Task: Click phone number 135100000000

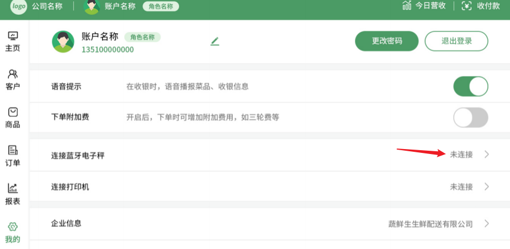Action: tap(108, 50)
